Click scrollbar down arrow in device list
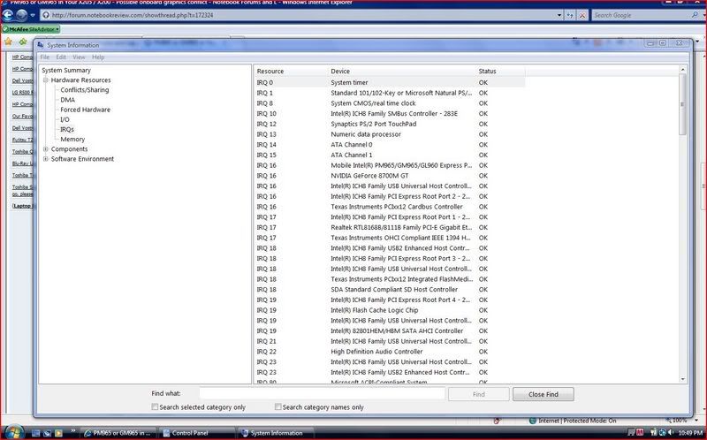The height and width of the screenshot is (440, 707). point(682,379)
